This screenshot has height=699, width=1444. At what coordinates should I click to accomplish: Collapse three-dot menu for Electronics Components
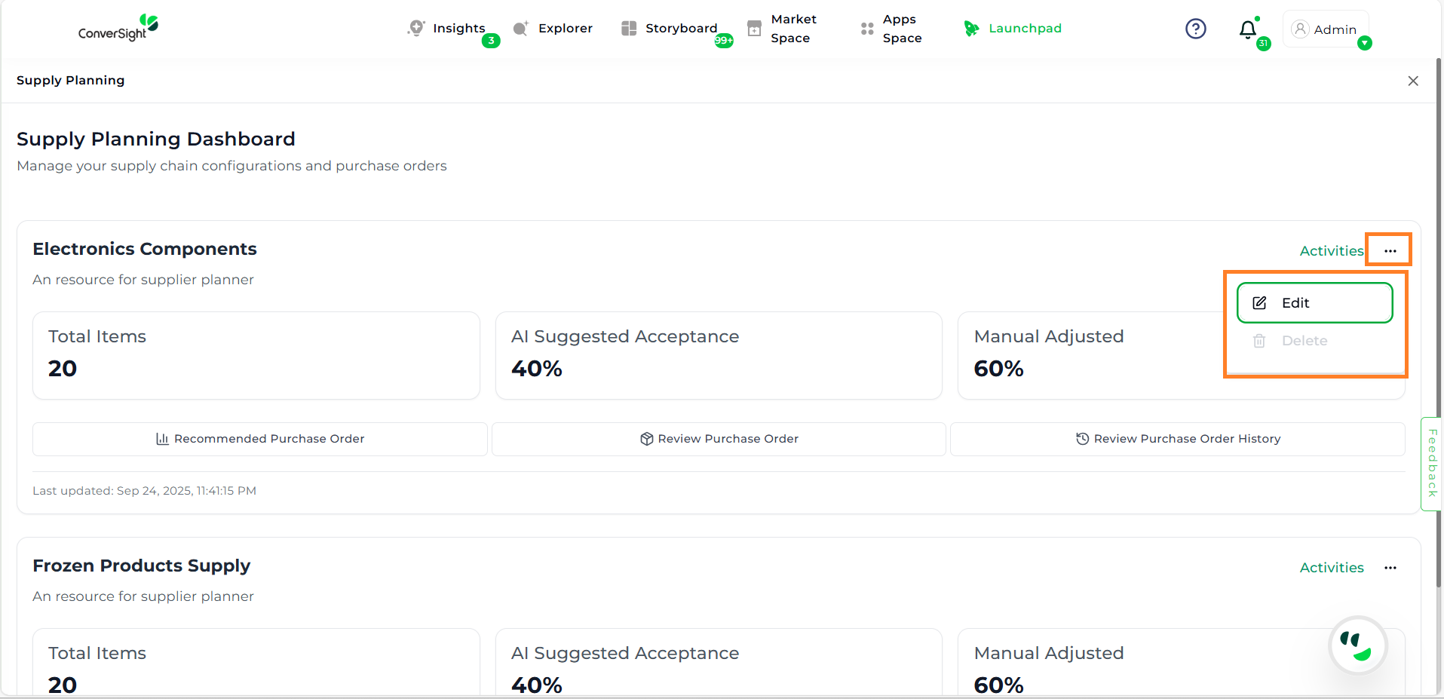(1390, 251)
